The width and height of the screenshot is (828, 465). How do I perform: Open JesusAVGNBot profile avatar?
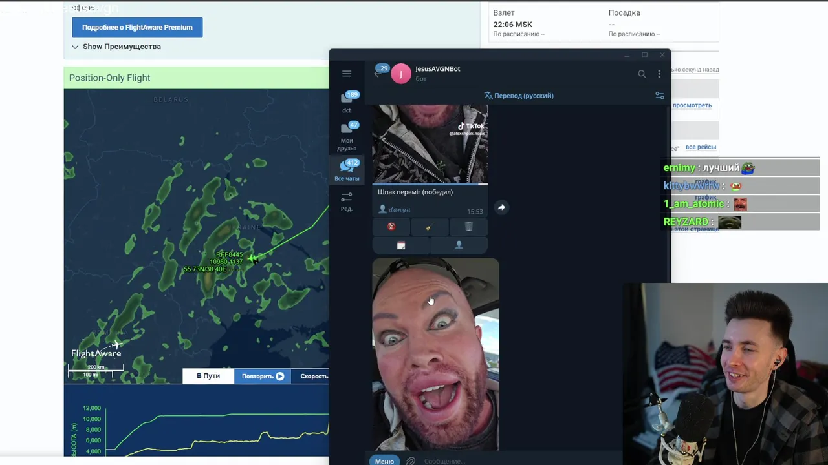coord(400,74)
